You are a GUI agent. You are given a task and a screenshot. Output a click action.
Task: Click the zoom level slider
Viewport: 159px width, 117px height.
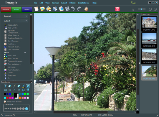[x=142, y=9]
